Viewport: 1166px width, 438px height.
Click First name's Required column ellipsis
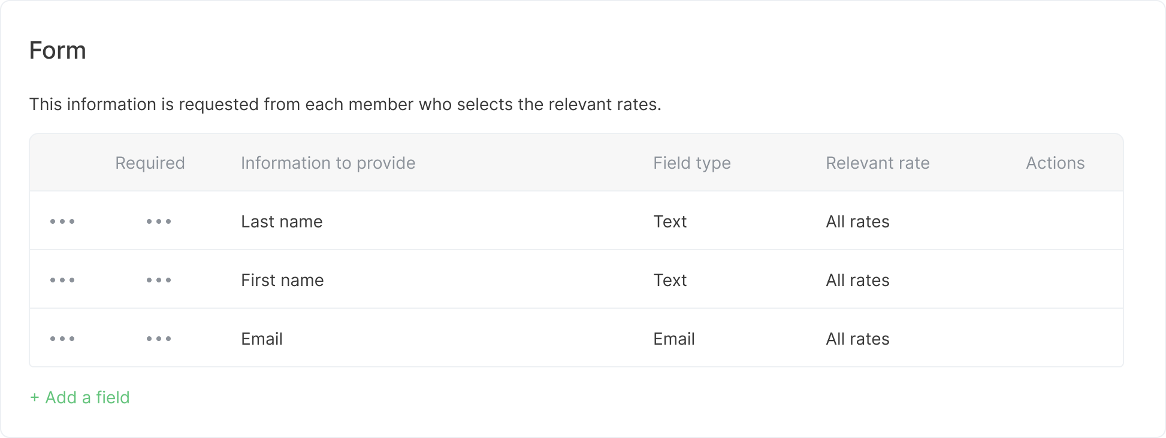pos(159,280)
